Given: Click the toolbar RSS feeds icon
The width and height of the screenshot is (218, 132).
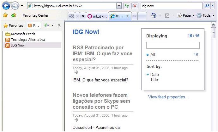Looking at the screenshot, I should coord(167,16).
